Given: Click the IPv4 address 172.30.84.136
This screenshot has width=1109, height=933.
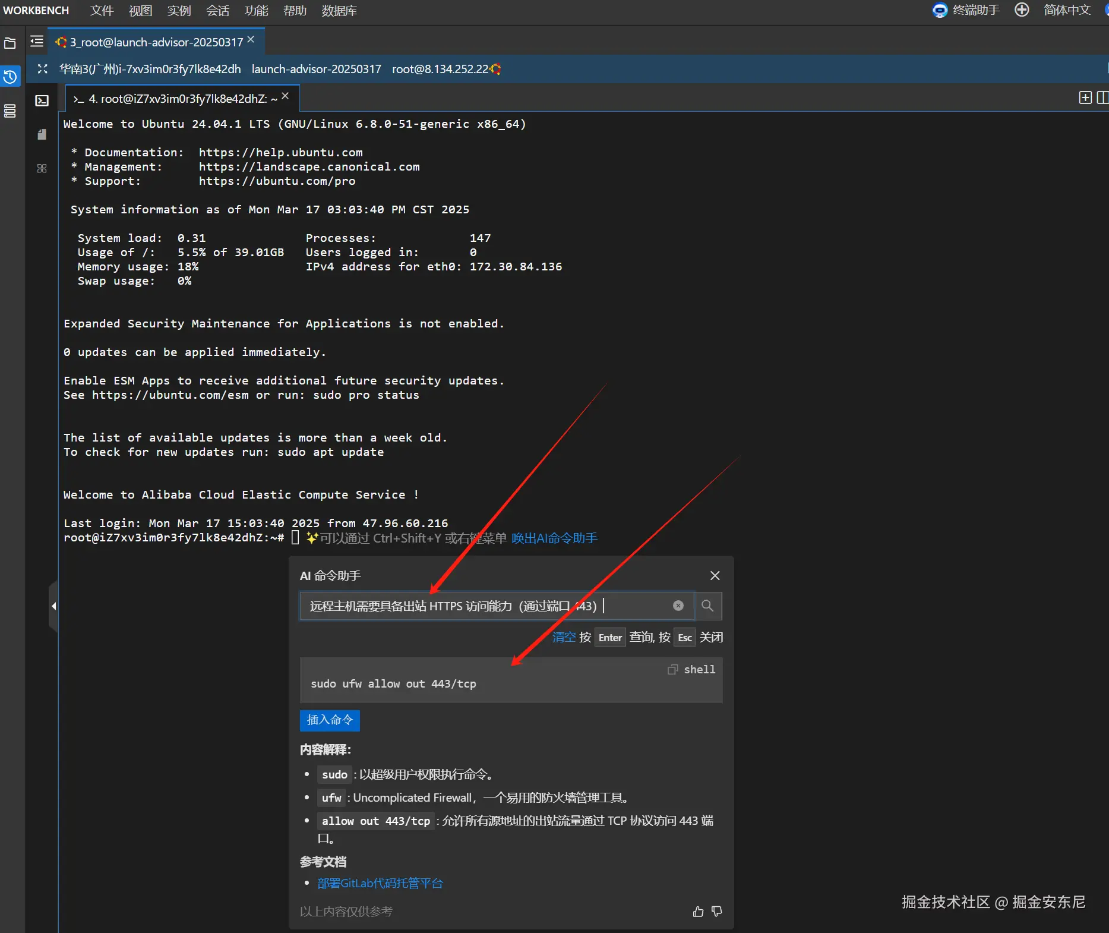Looking at the screenshot, I should tap(516, 267).
